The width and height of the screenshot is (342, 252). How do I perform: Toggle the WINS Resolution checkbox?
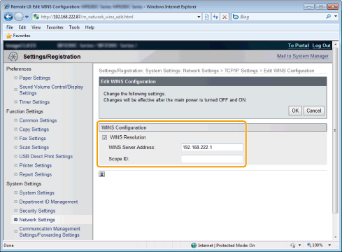click(104, 137)
